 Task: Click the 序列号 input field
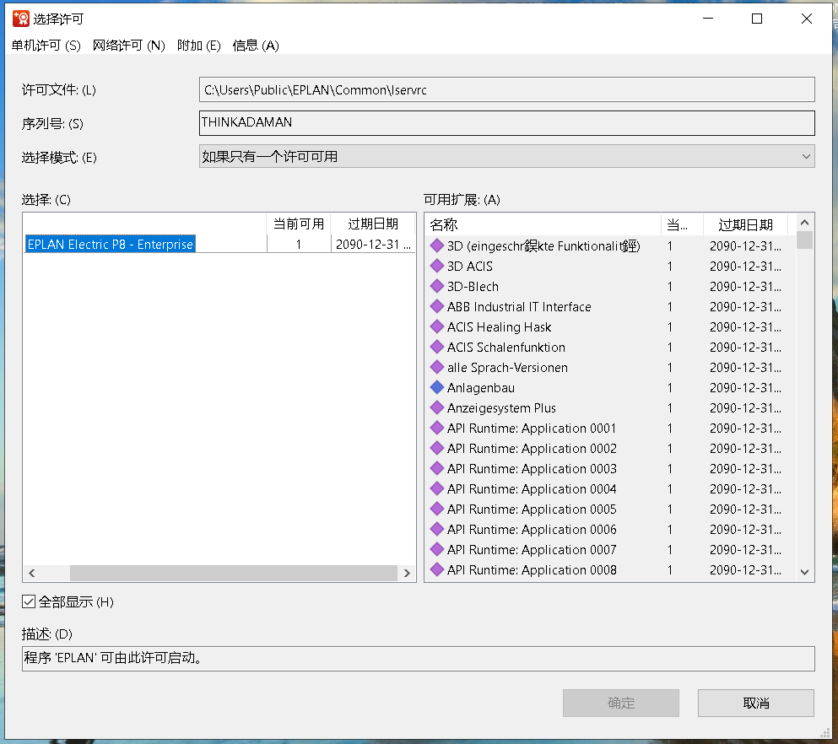[506, 123]
